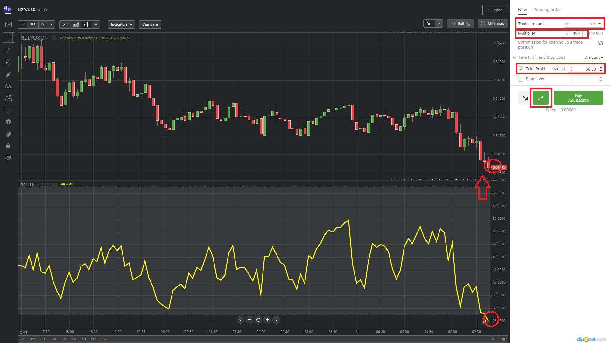
Task: Switch to candlestick chart type
Action: [86, 24]
